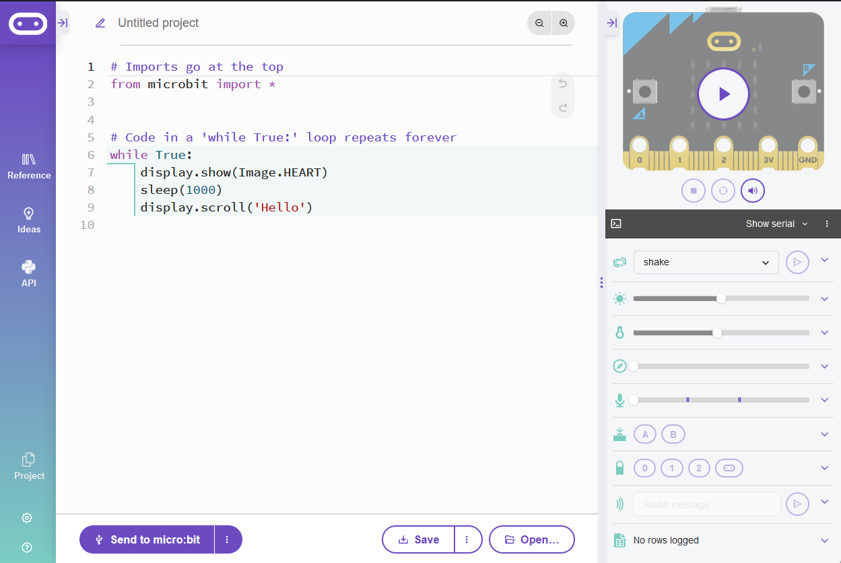Expand the Show serial panel
This screenshot has height=563, width=841.
point(776,224)
